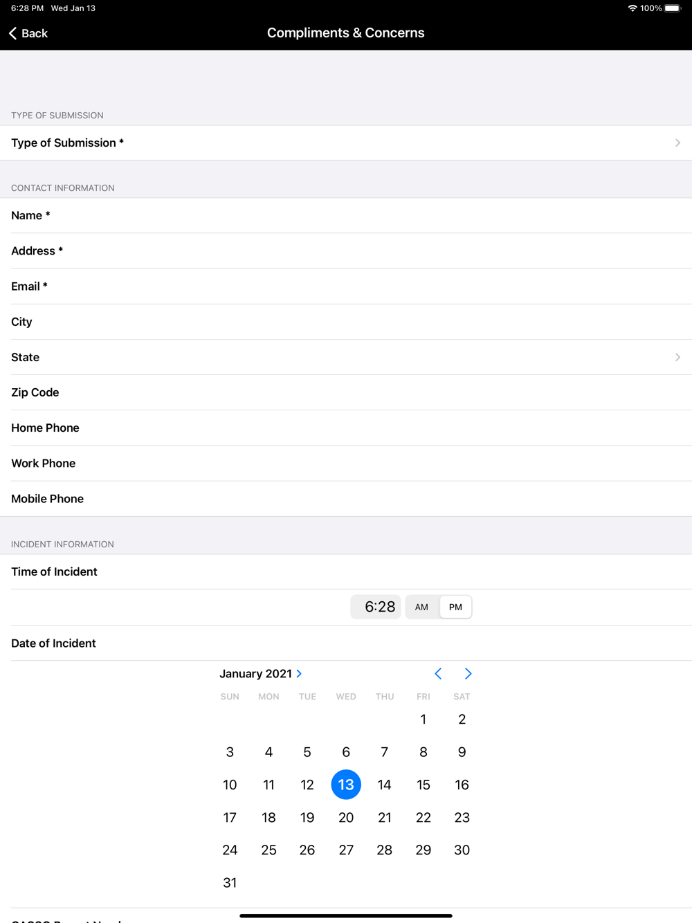Tap 25 in the calendar grid
This screenshot has width=692, height=923.
pyautogui.click(x=268, y=850)
